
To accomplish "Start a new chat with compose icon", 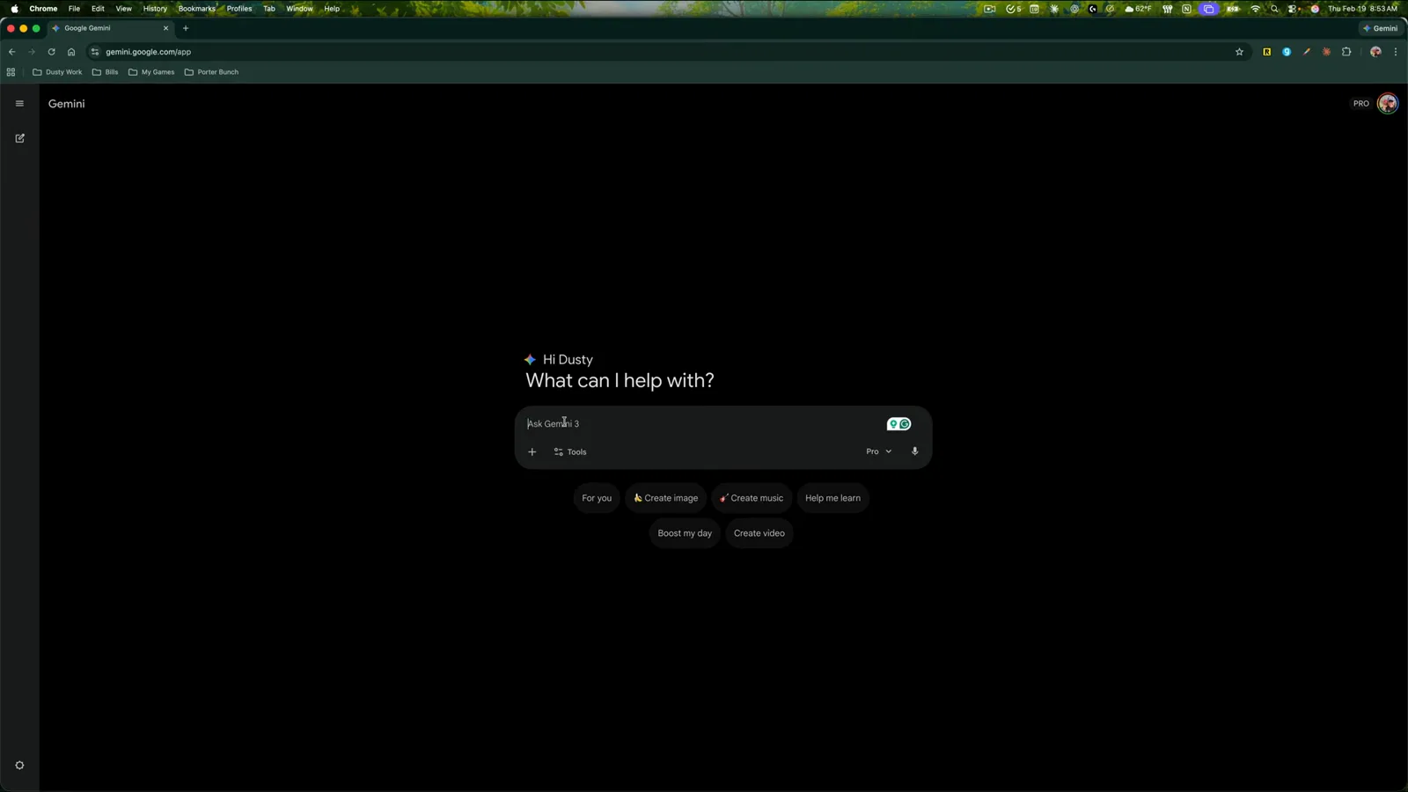I will click(x=19, y=138).
